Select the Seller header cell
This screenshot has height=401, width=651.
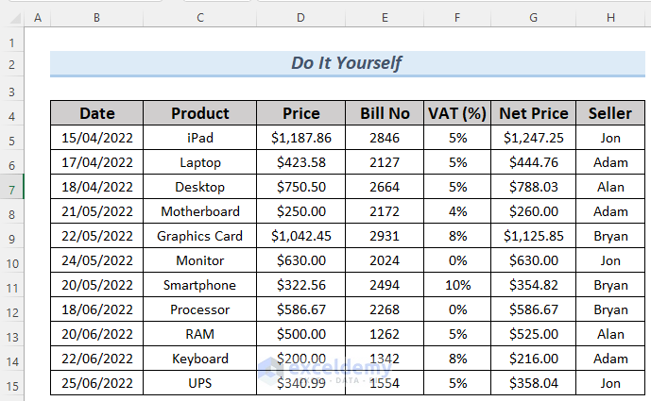pos(609,113)
